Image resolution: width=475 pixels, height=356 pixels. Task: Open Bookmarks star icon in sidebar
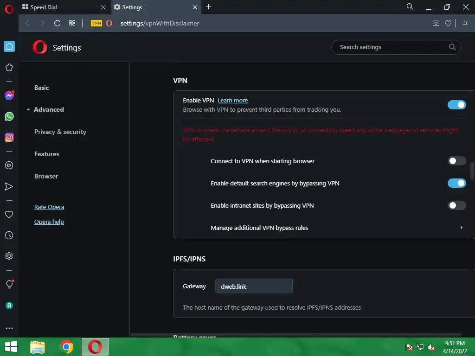[9, 67]
